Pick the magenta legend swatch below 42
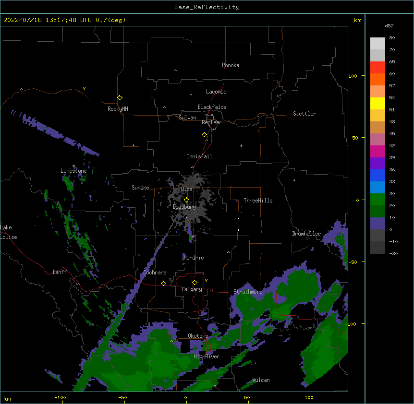The height and width of the screenshot is (404, 414). point(377,151)
